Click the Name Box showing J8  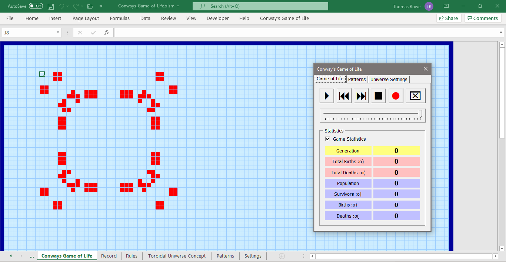tap(29, 33)
